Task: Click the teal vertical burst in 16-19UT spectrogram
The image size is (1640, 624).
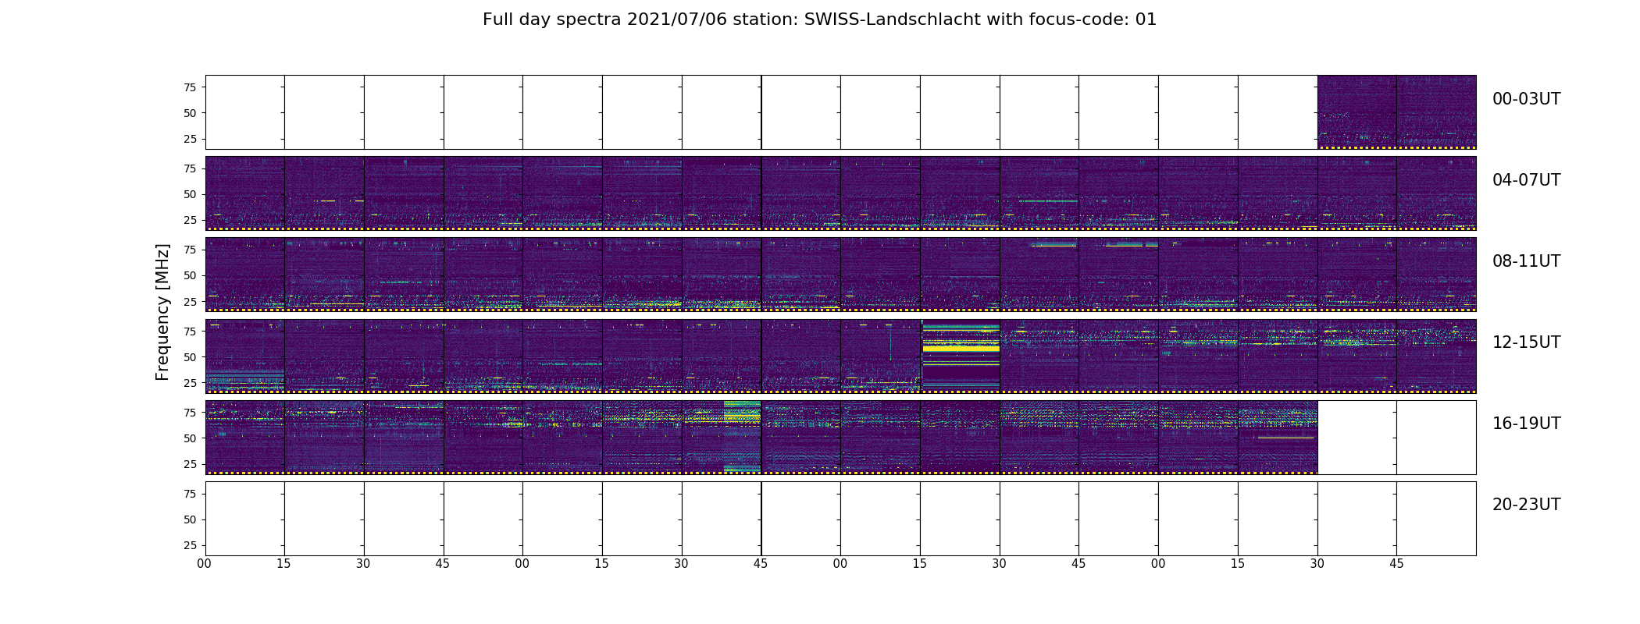Action: coord(742,437)
